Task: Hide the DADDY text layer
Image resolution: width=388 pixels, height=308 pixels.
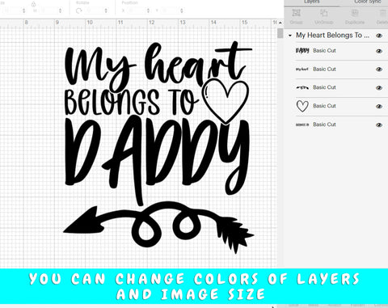Action: pos(379,51)
